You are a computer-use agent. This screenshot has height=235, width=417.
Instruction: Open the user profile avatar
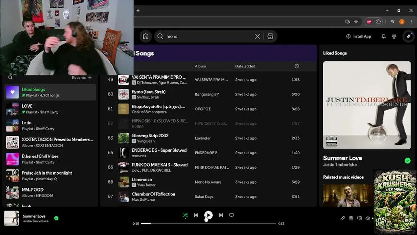point(409,36)
